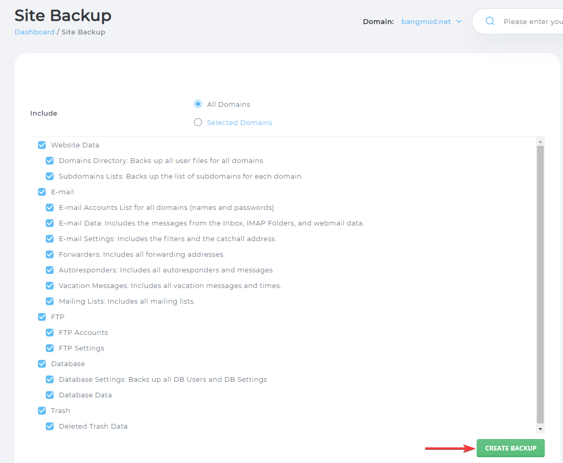Toggle the Deleted Trash Data checkbox

coord(50,427)
